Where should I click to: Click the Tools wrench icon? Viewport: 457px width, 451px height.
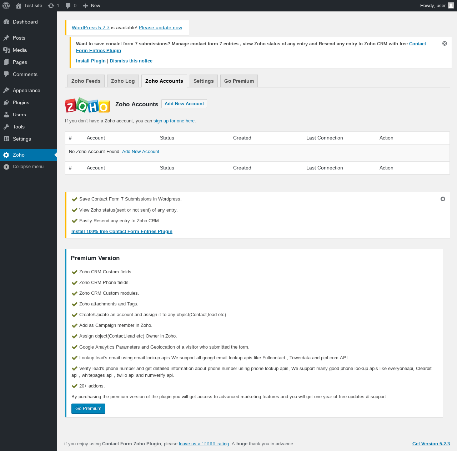coord(6,127)
